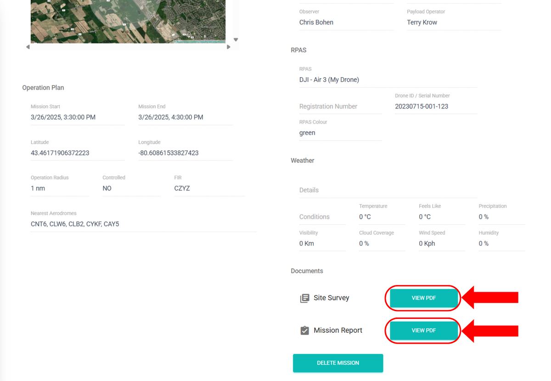Click the map's down scroll arrow
The width and height of the screenshot is (551, 381).
[236, 40]
